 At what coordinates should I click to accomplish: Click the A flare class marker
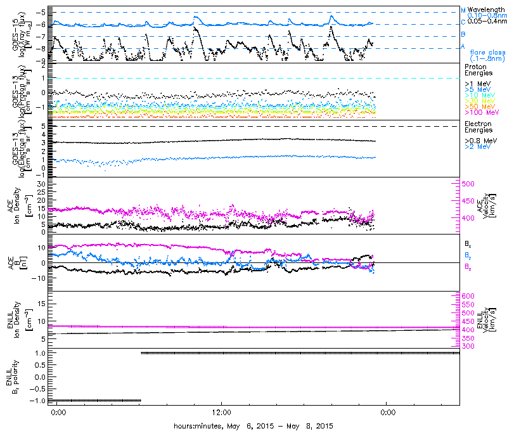(463, 46)
